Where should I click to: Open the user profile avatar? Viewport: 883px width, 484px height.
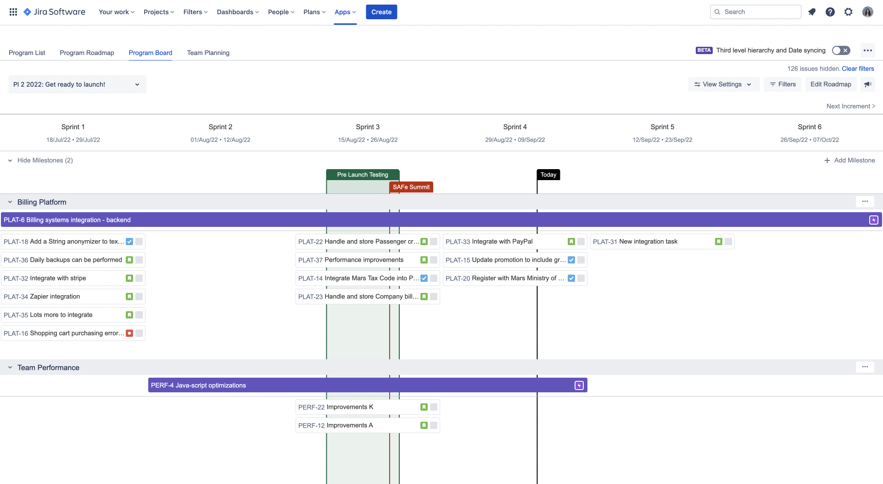point(867,12)
